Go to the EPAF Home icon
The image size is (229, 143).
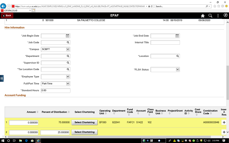point(203,16)
